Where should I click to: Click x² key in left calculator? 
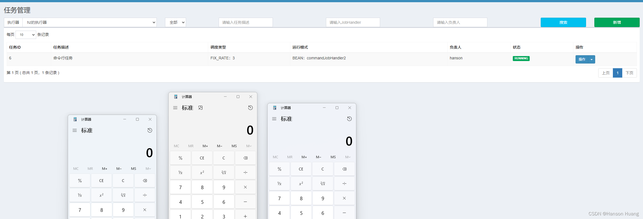[101, 195]
